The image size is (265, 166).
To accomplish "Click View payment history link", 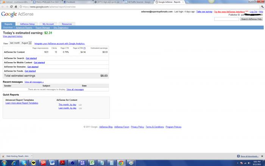I will [x=12, y=36].
